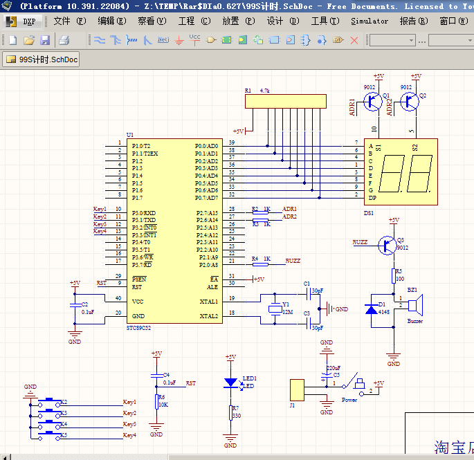Viewport: 474px width, 460px height.
Task: Click the BUZZ net label beside R4
Action: coord(293,261)
